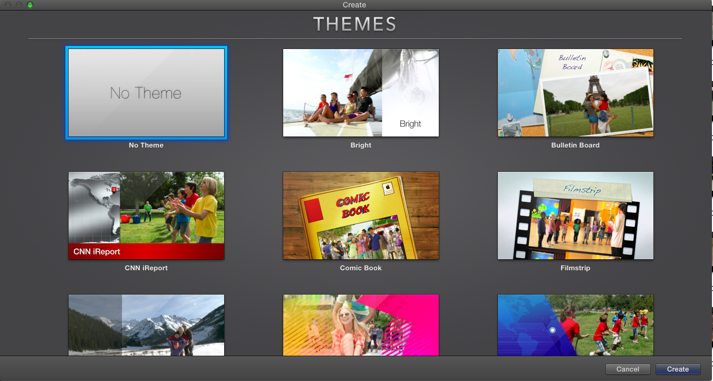Click the Create button
The width and height of the screenshot is (713, 381).
click(x=678, y=369)
